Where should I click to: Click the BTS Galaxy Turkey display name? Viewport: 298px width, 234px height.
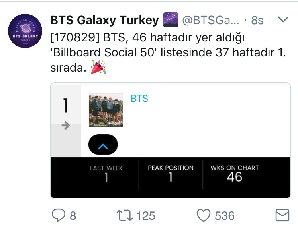(x=105, y=20)
